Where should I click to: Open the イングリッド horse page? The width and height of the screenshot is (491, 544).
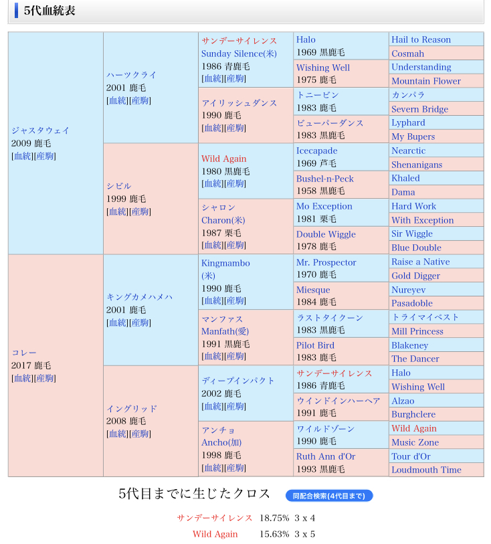(x=132, y=408)
